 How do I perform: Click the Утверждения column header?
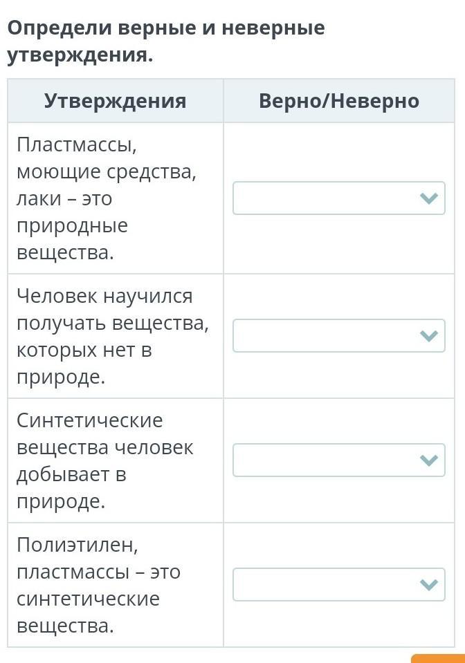116,101
